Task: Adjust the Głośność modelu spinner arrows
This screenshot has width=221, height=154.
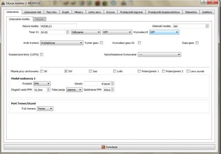Action: tap(207, 26)
